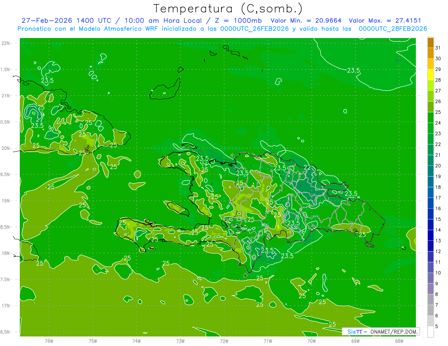Click the "1.5N" latitude axis label
The width and height of the screenshot is (448, 346).
pos(5,69)
